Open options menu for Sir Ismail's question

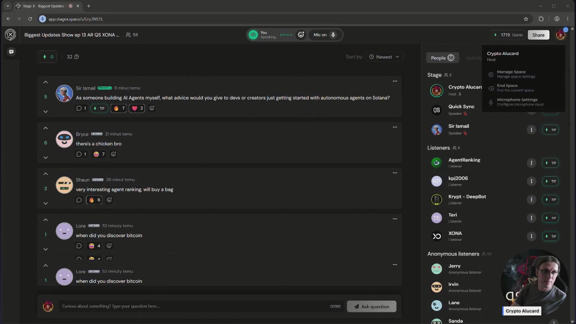[x=395, y=81]
